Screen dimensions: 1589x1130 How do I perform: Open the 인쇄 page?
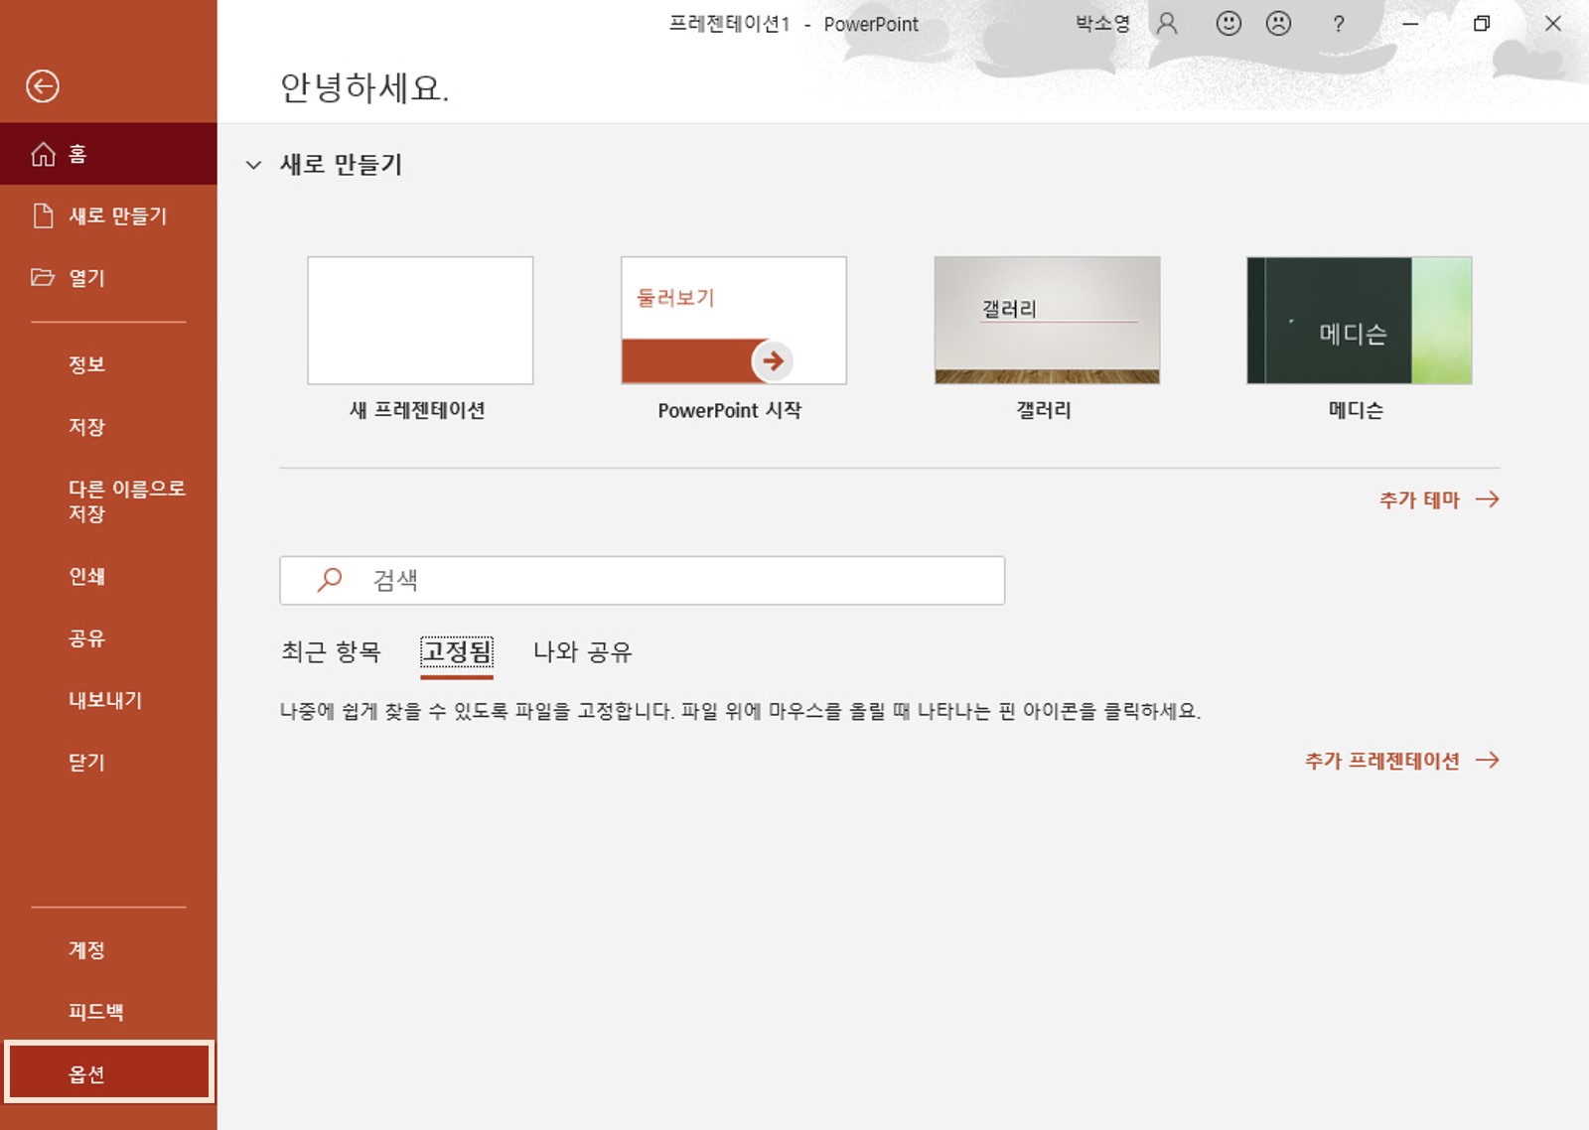tap(108, 576)
